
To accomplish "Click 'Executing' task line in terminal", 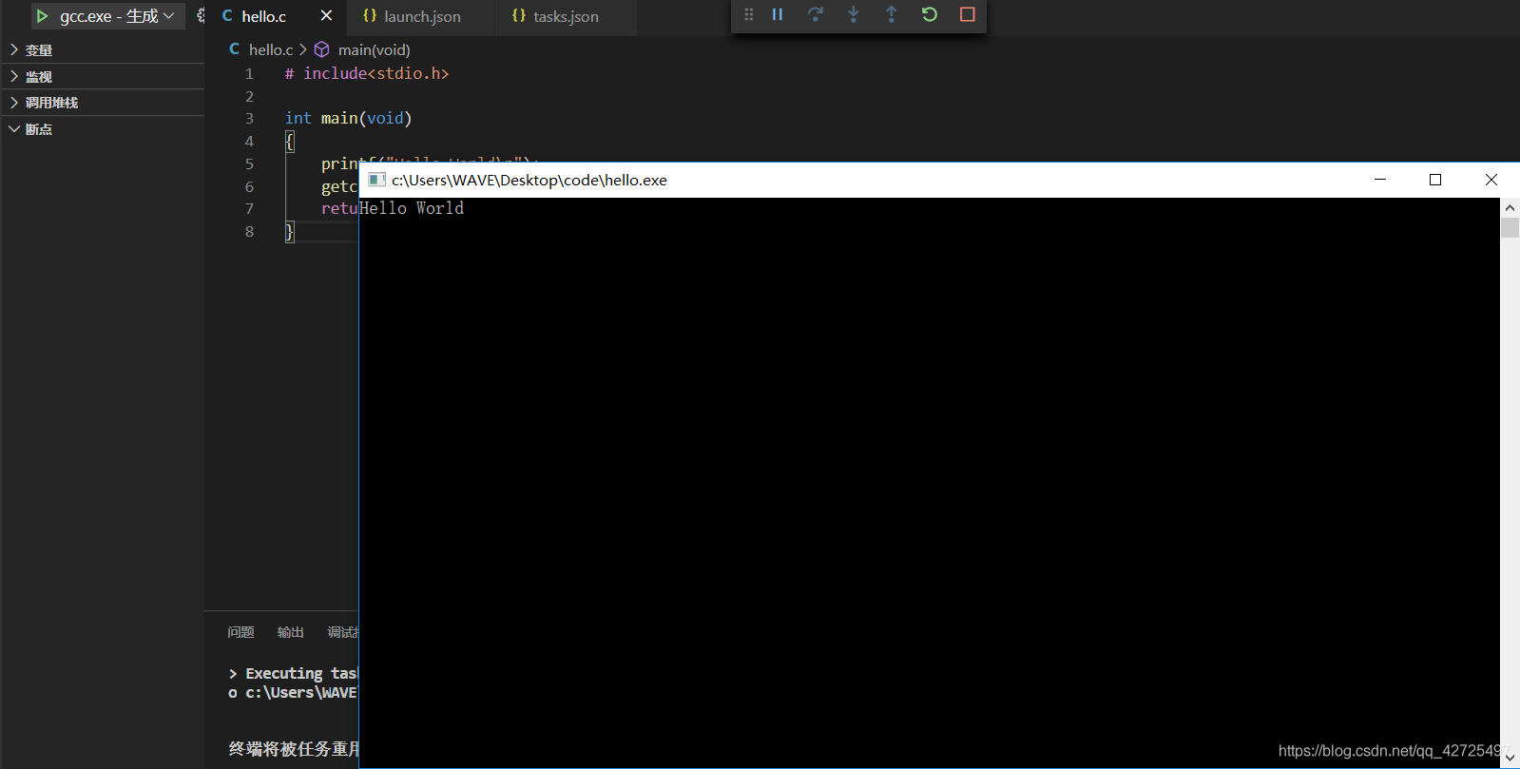I will coord(293,673).
